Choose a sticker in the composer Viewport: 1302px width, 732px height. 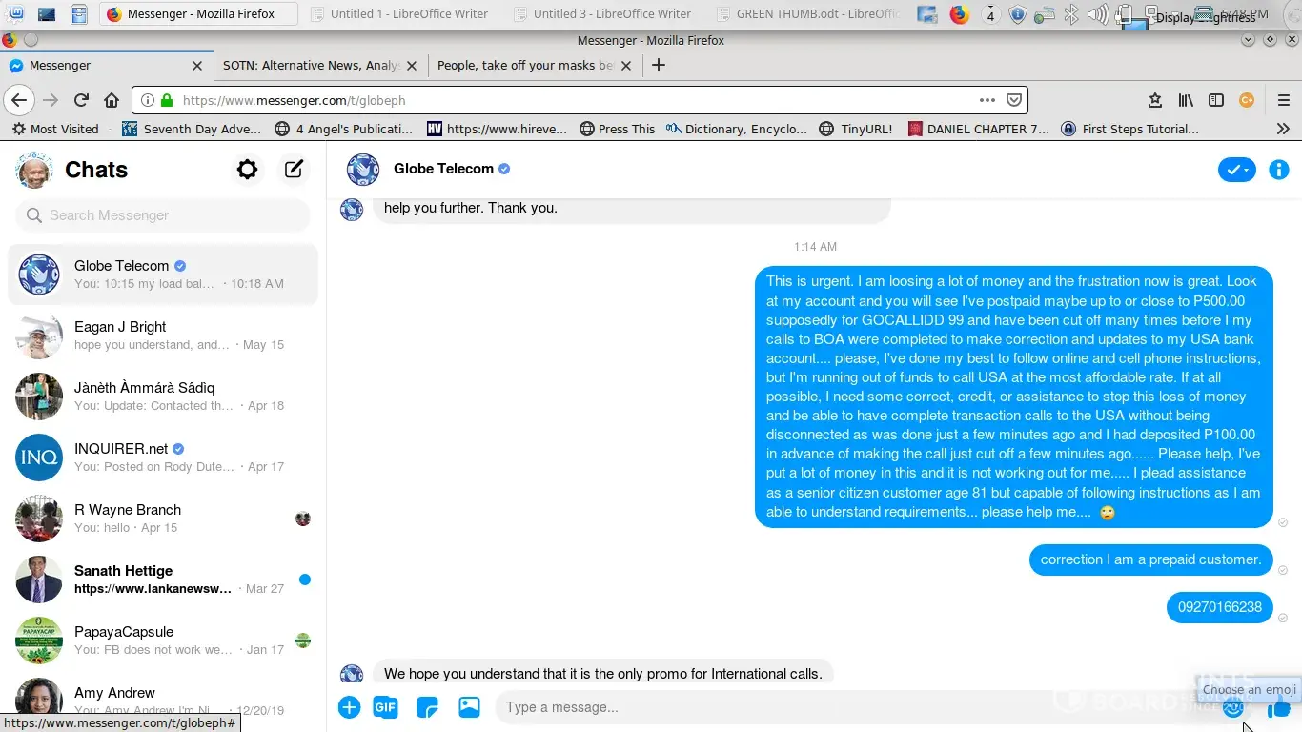[427, 707]
